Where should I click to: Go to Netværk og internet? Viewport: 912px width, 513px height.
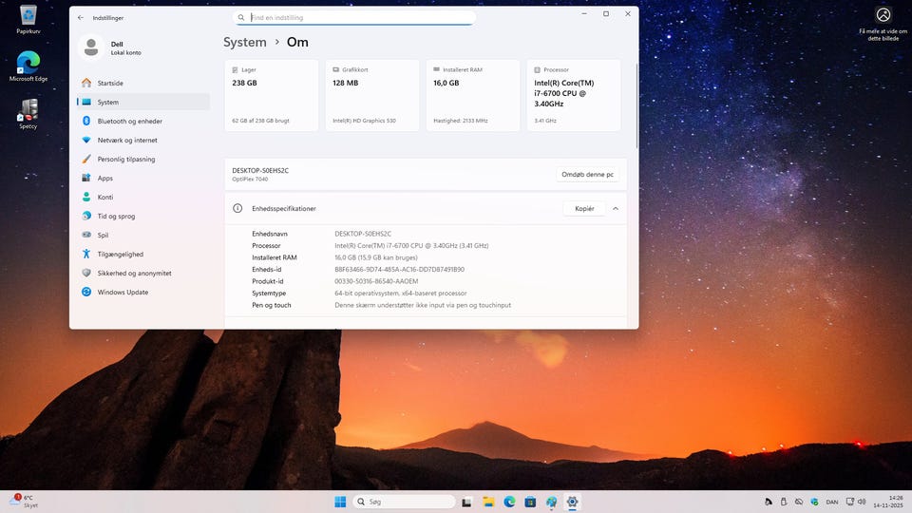pos(127,140)
